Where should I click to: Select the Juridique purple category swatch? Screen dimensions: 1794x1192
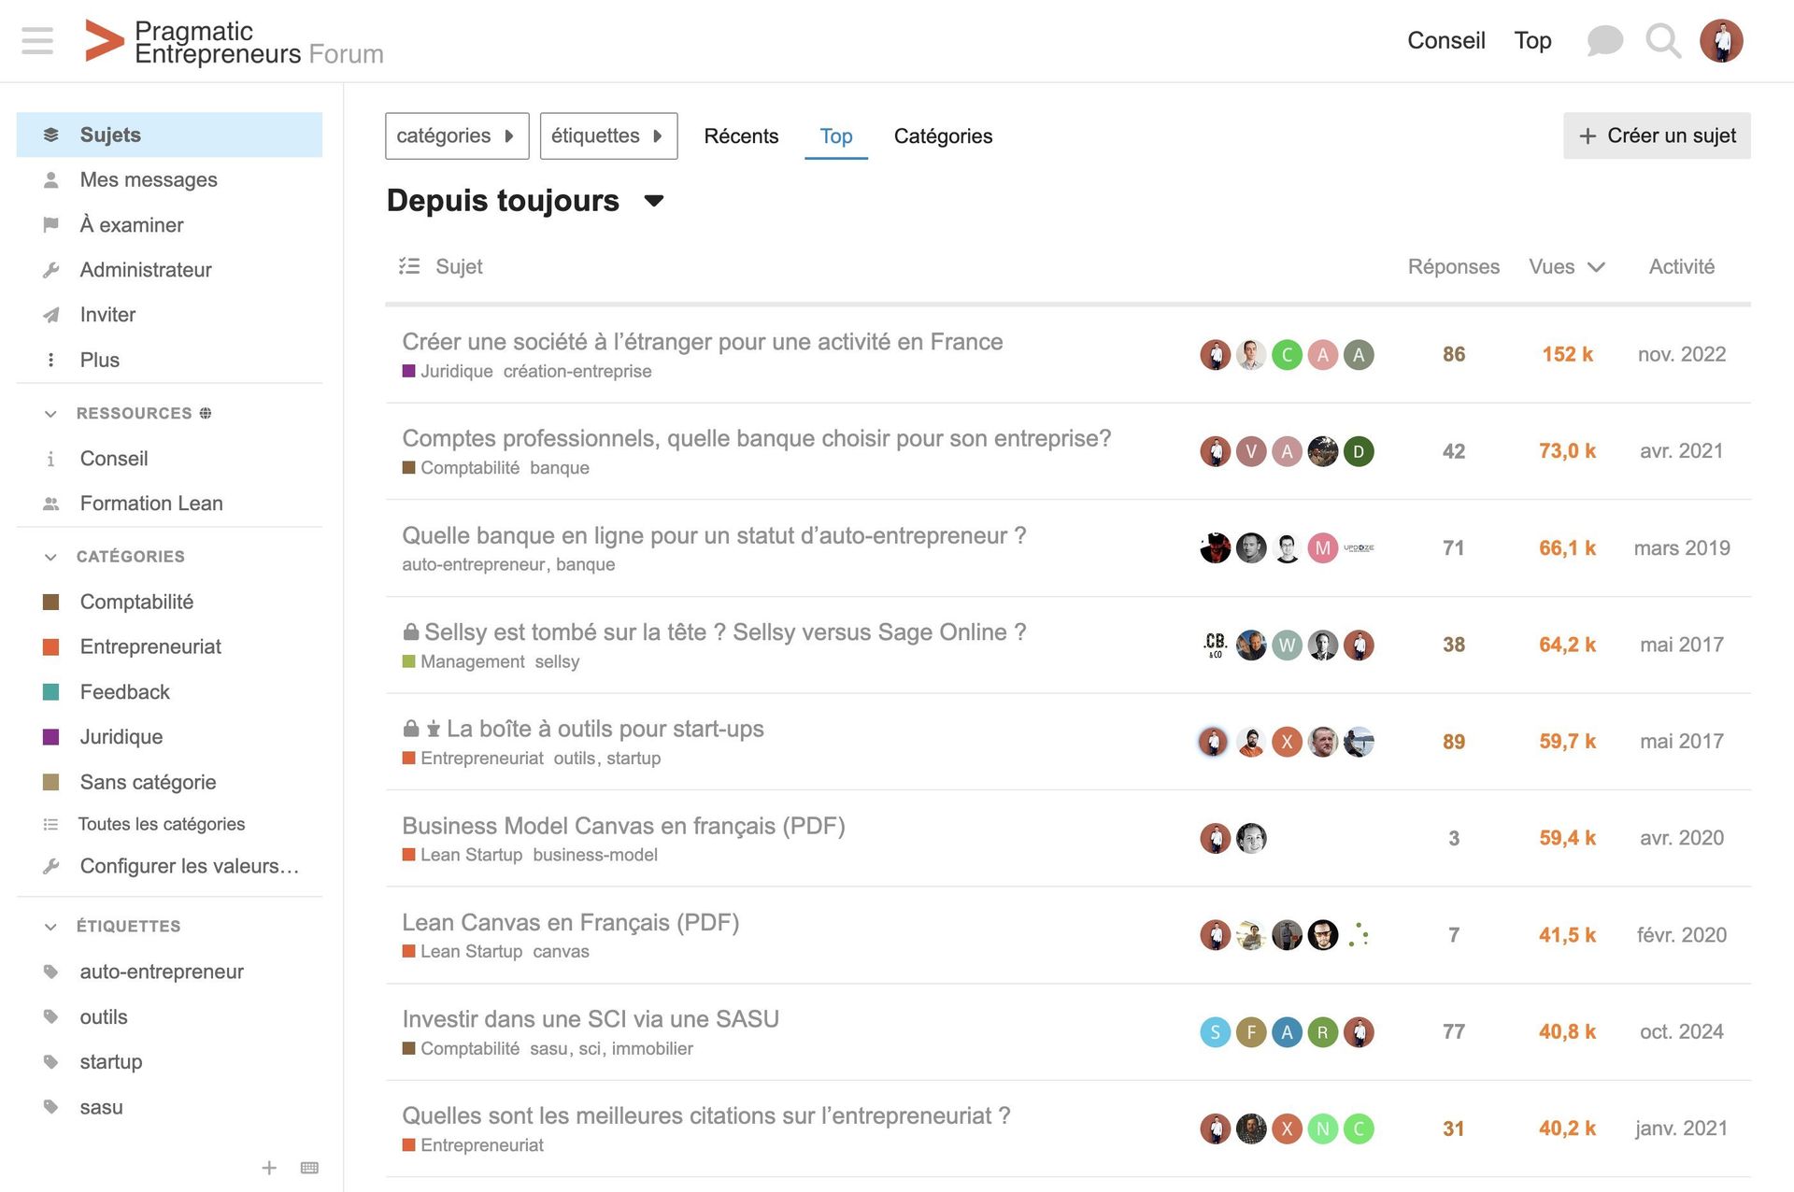[x=51, y=737]
